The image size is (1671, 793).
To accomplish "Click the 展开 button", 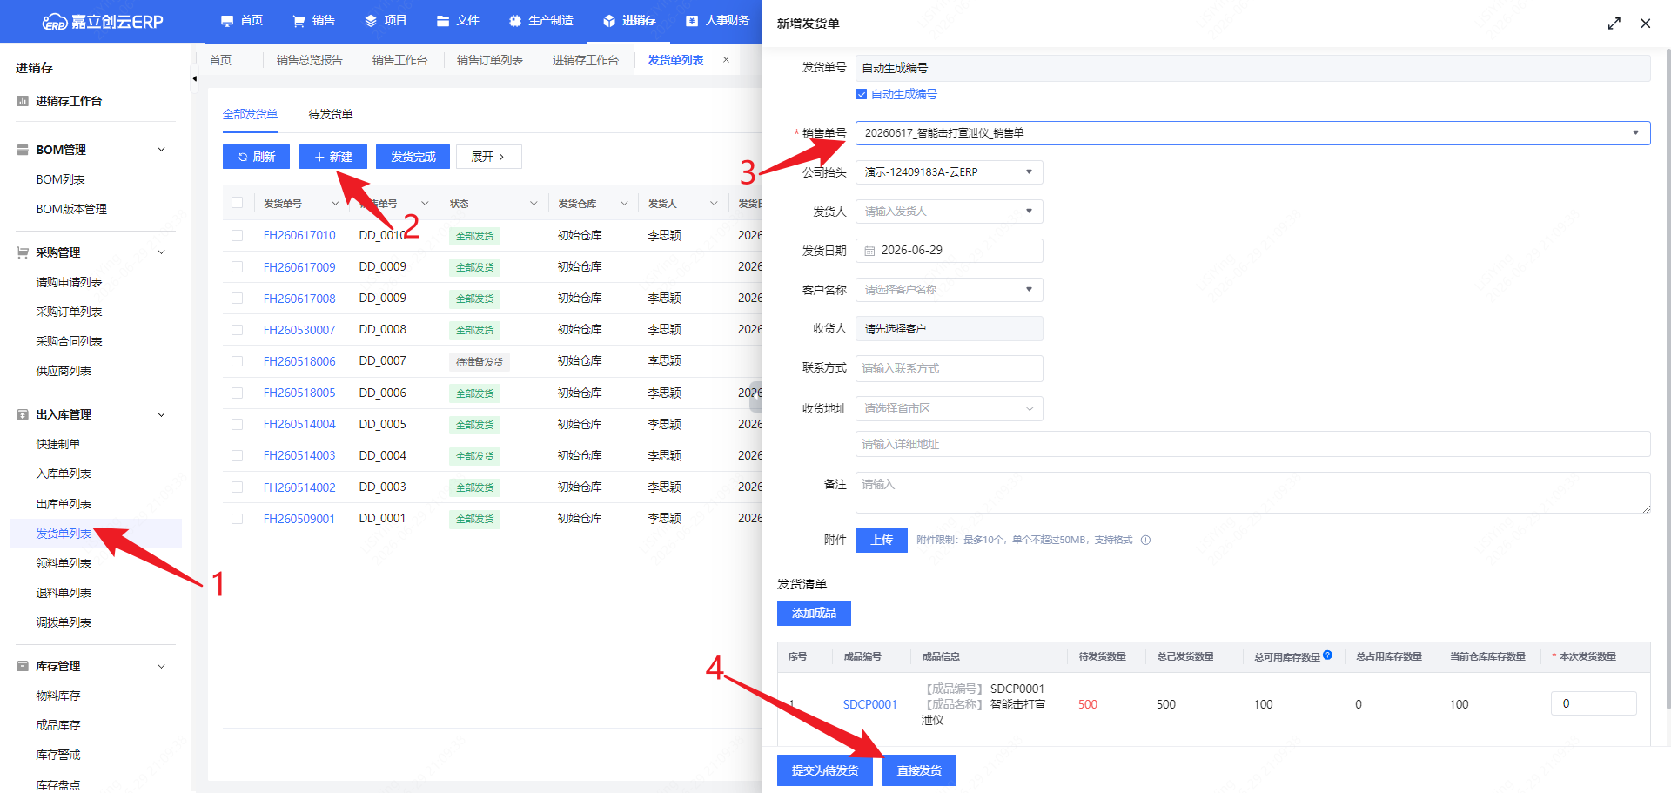I will click(x=489, y=157).
